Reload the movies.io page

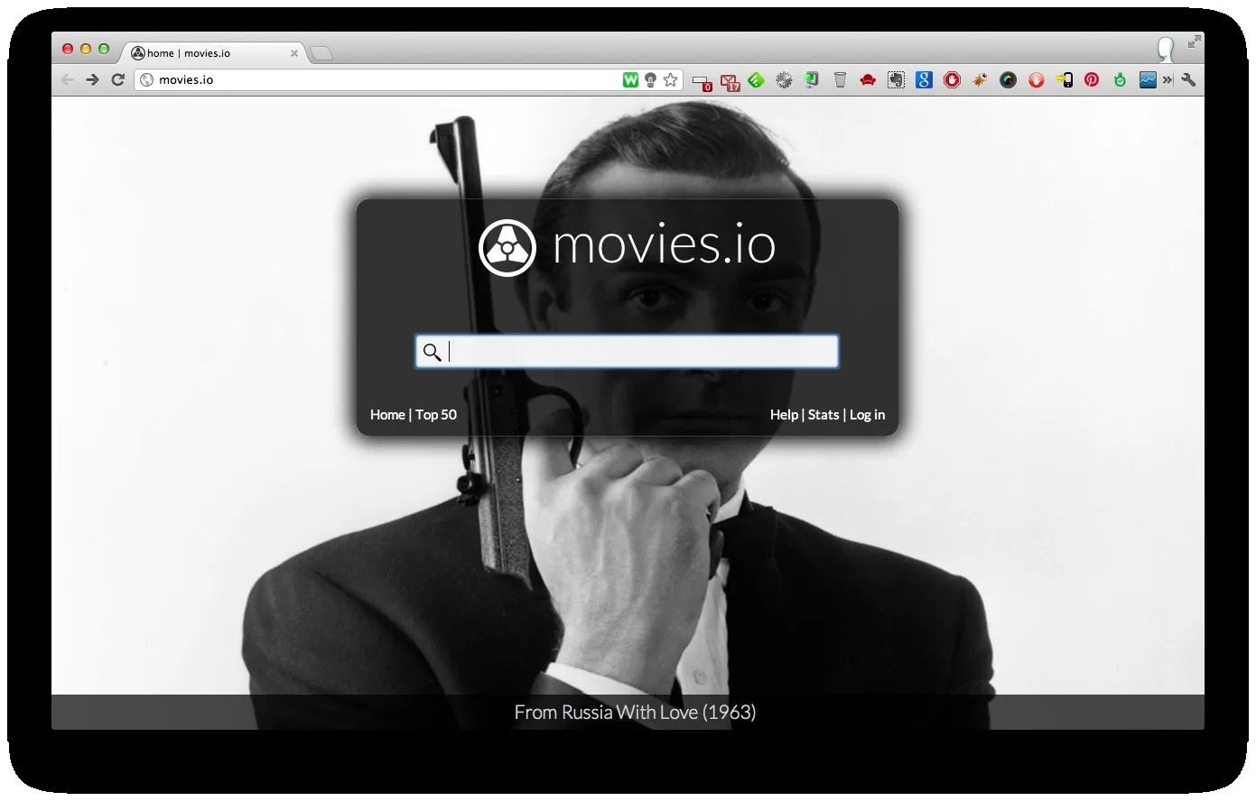click(x=117, y=79)
